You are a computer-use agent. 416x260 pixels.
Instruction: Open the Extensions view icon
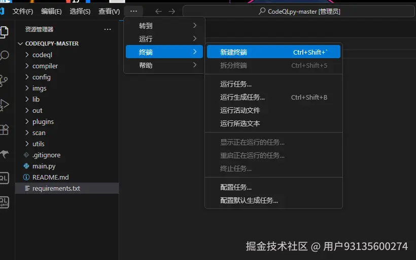[x=4, y=129]
